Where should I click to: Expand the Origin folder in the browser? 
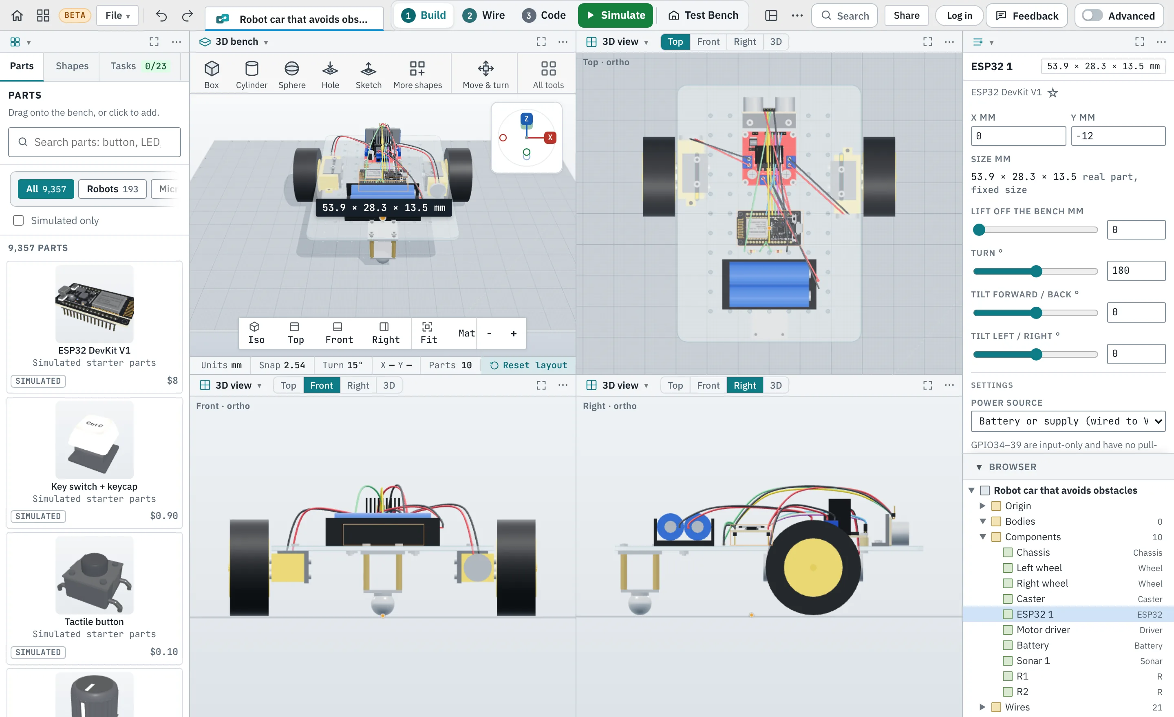pyautogui.click(x=982, y=506)
